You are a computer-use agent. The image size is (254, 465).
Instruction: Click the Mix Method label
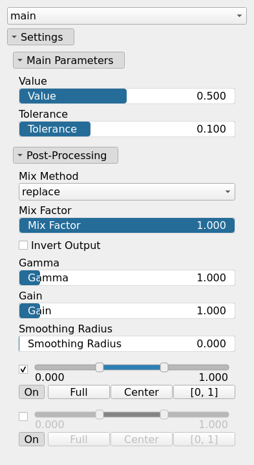click(48, 176)
